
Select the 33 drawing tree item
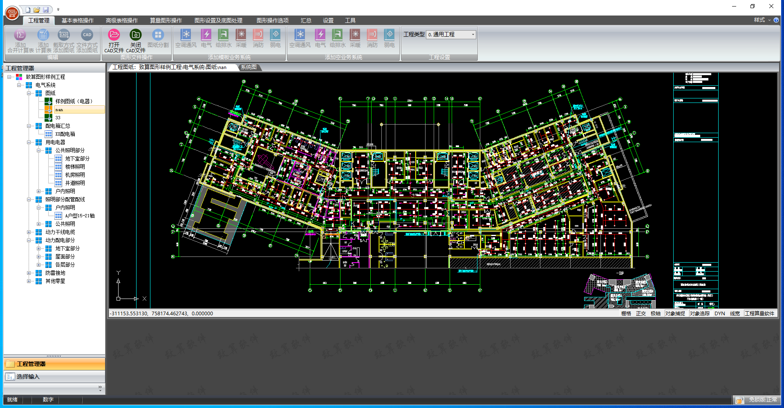(58, 118)
